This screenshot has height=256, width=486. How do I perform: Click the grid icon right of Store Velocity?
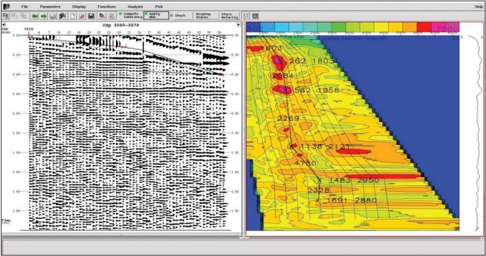pyautogui.click(x=247, y=15)
